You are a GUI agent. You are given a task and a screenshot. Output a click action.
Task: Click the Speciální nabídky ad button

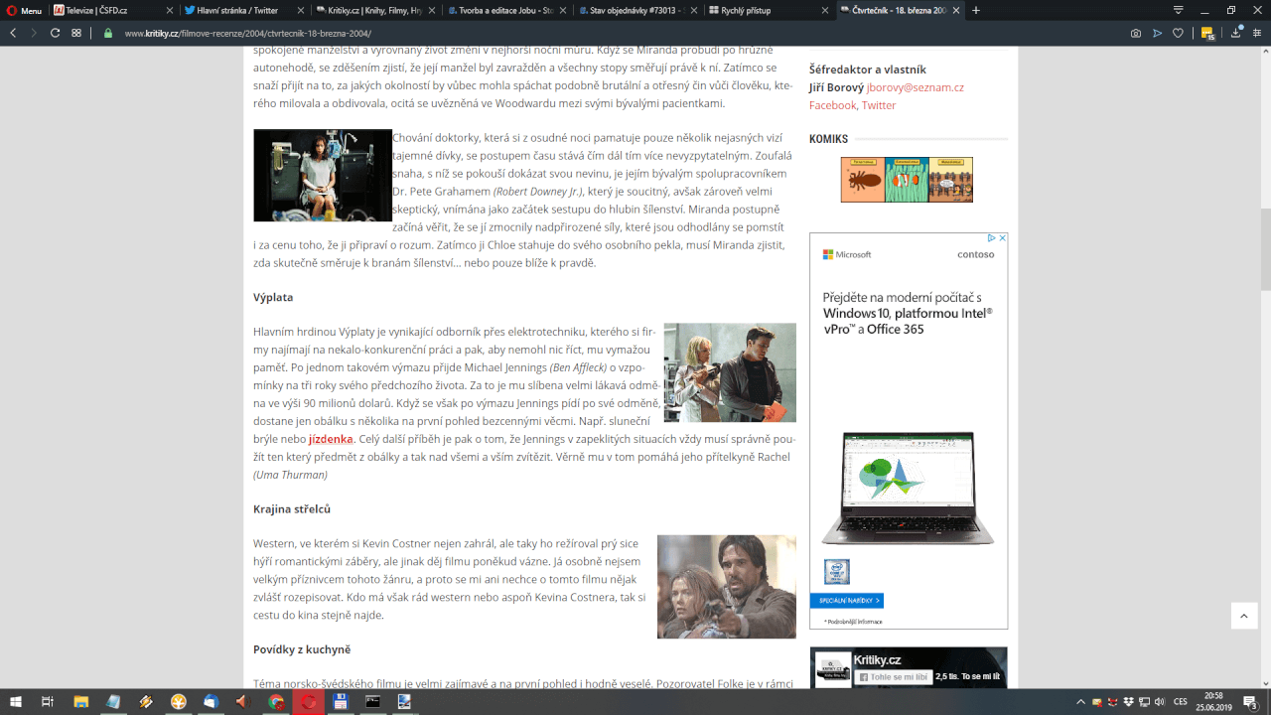click(846, 601)
